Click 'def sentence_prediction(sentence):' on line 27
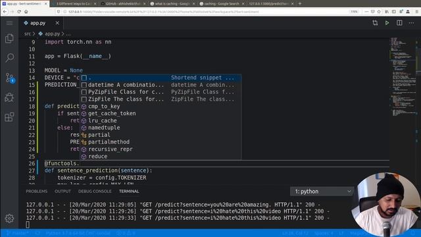 [x=98, y=171]
